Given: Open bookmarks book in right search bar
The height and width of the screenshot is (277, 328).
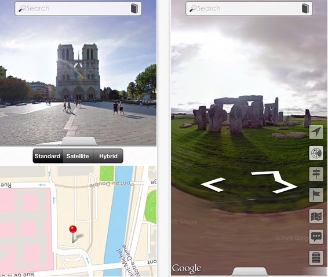Looking at the screenshot, I should pos(305,9).
